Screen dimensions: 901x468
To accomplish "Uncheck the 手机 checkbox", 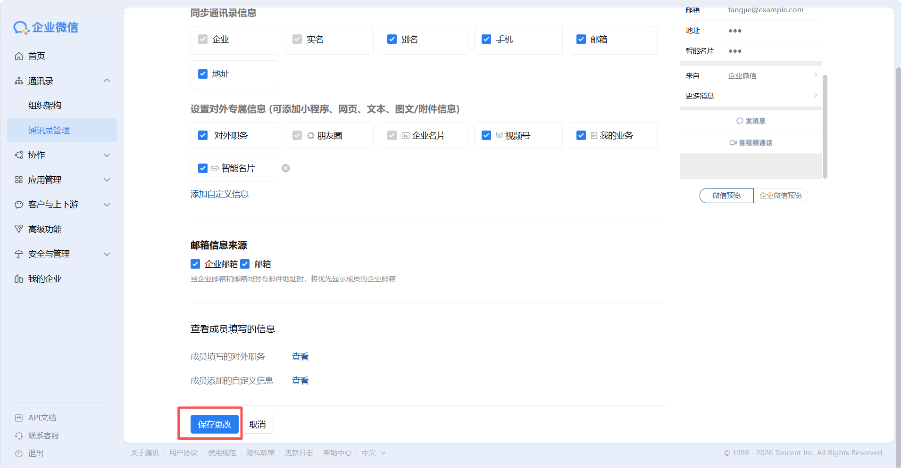I will [x=486, y=40].
